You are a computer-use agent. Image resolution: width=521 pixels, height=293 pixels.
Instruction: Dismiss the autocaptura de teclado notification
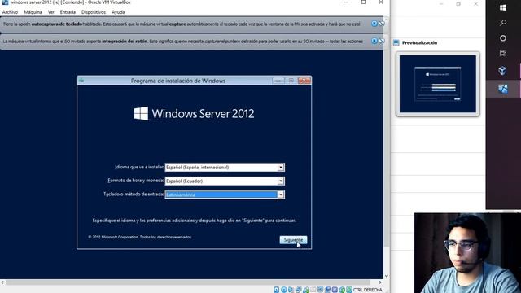(x=374, y=24)
